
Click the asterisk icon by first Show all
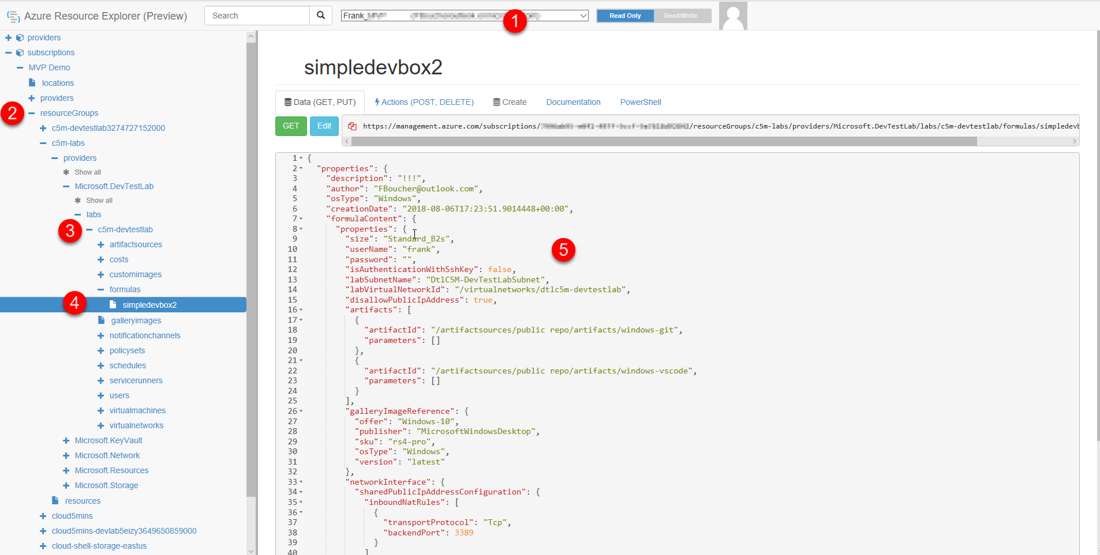[66, 172]
